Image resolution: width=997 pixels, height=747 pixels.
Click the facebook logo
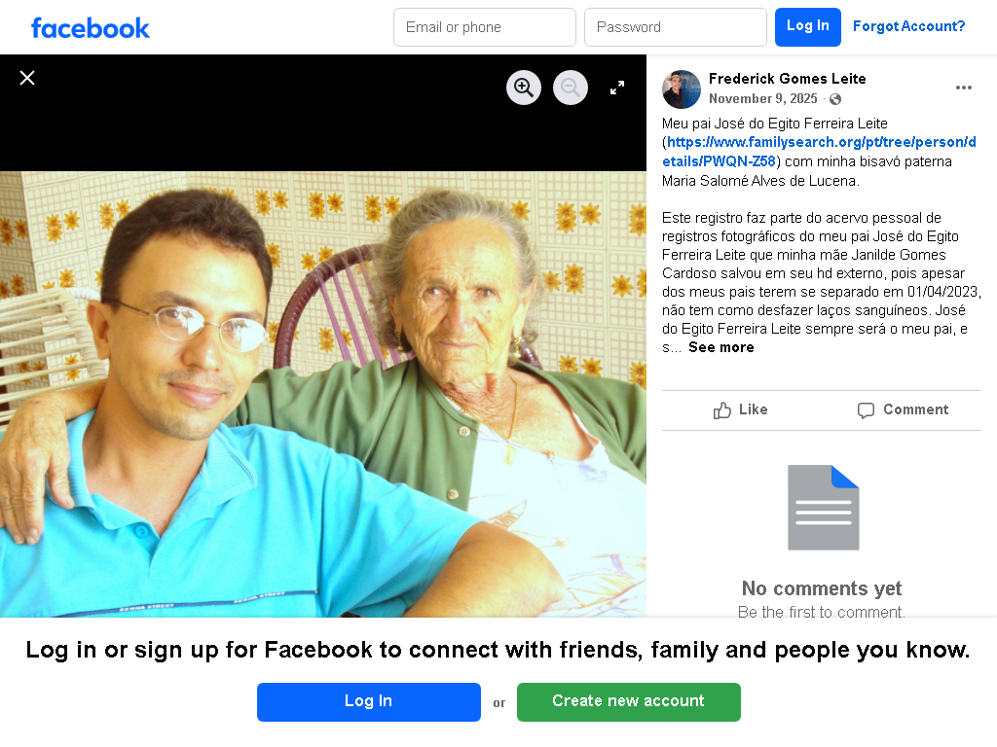coord(90,28)
